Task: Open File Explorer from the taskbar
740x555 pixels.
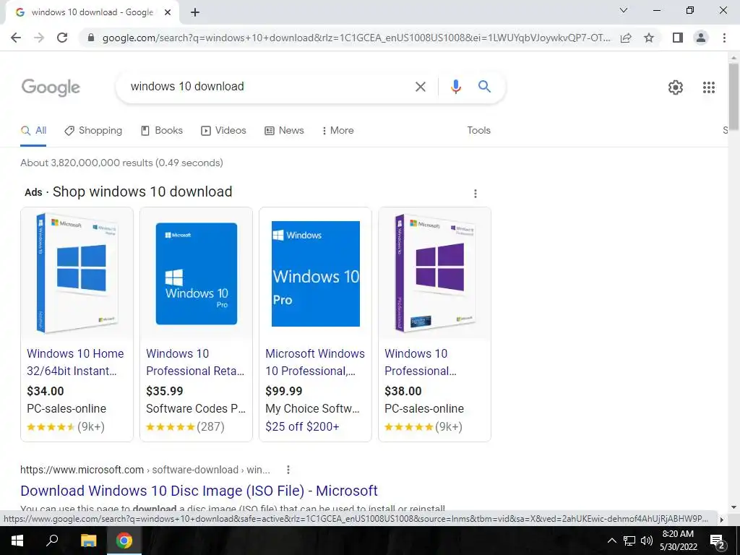Action: 88,541
